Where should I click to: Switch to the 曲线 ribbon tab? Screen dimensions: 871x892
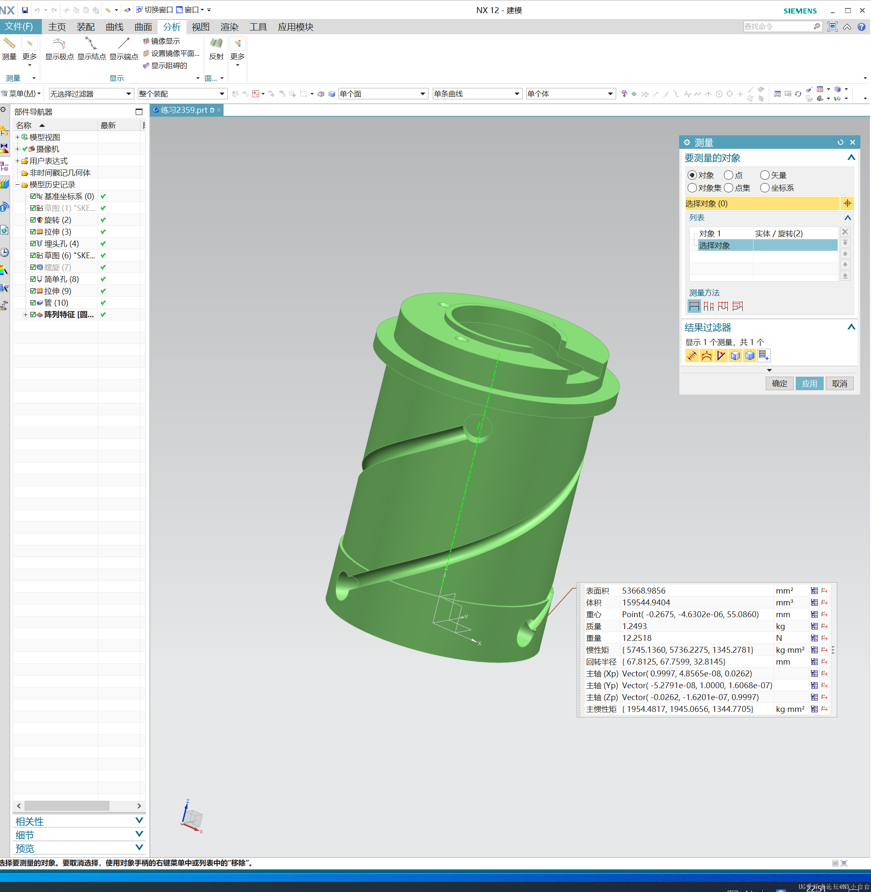(x=115, y=27)
